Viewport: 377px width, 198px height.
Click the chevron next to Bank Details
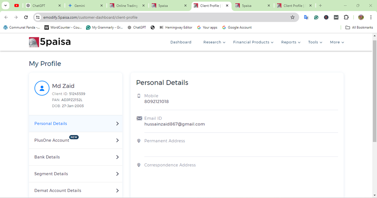click(117, 157)
